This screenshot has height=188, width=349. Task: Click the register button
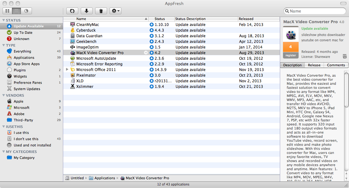(290, 55)
